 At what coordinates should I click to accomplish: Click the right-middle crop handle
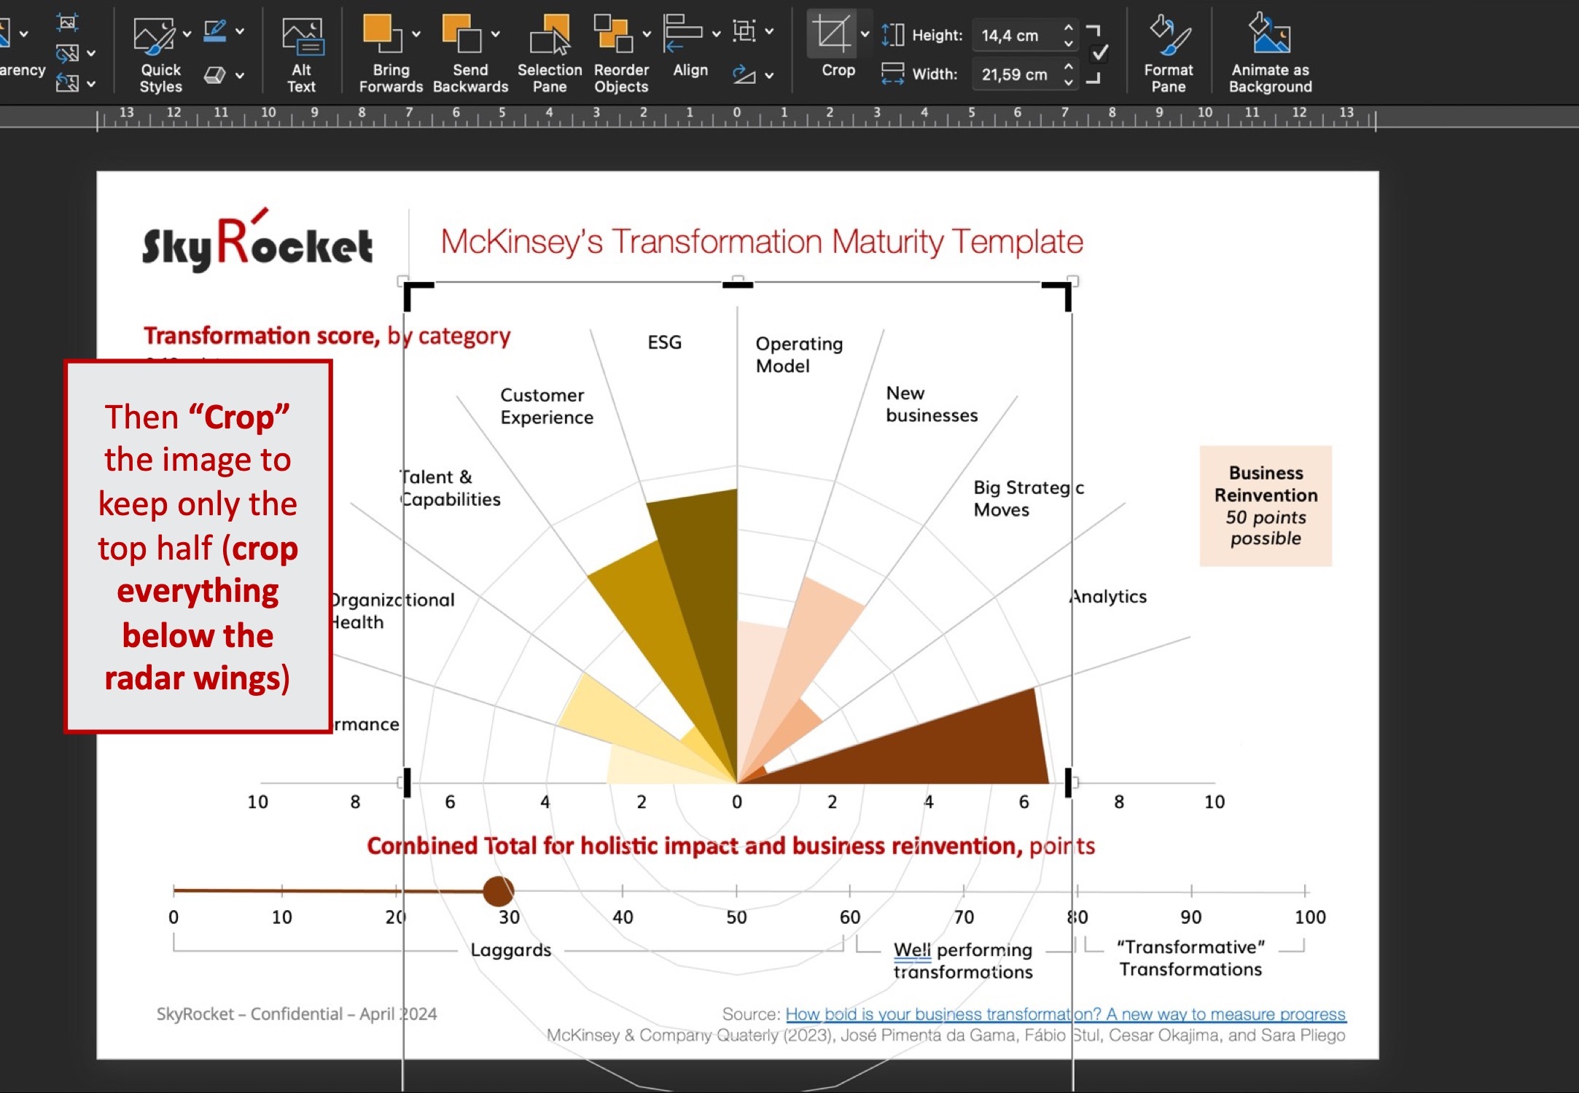point(1068,783)
